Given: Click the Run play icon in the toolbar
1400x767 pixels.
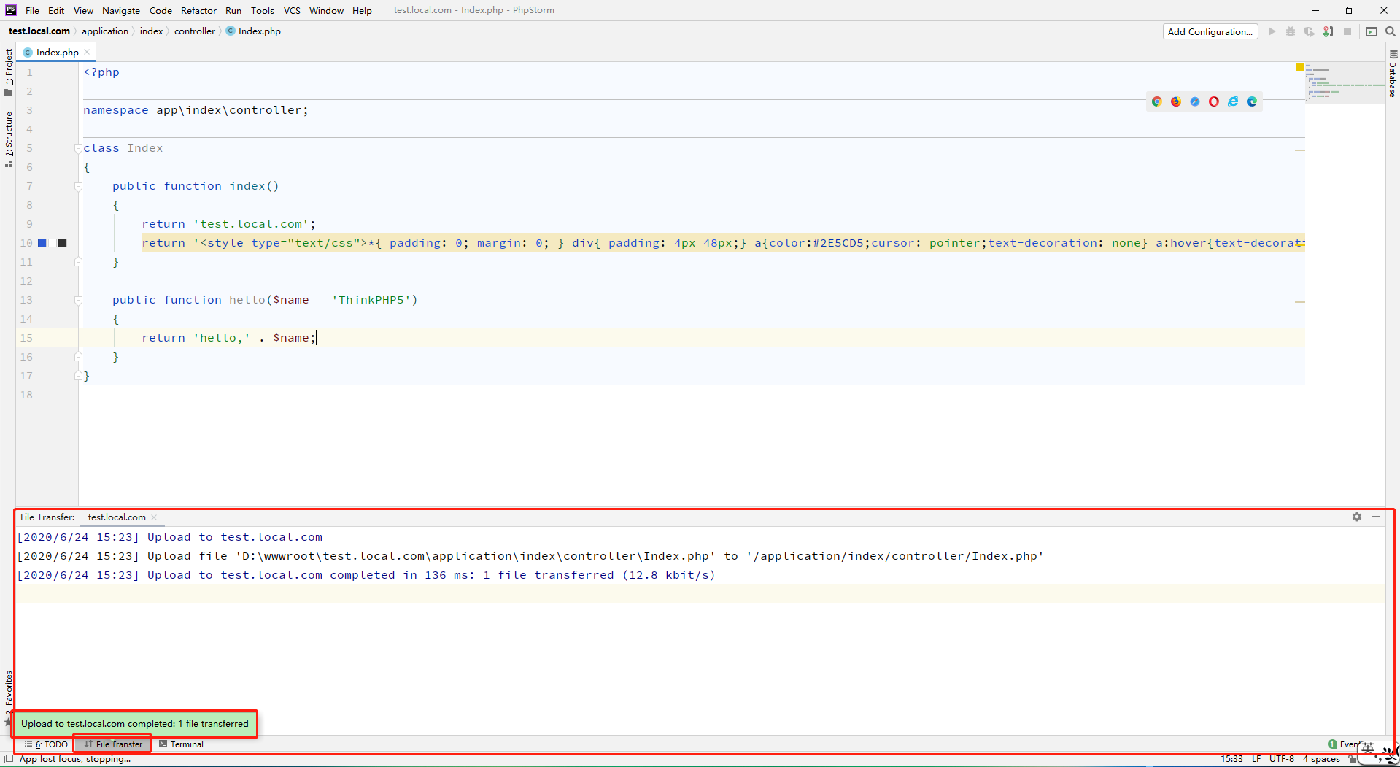Looking at the screenshot, I should click(x=1272, y=31).
